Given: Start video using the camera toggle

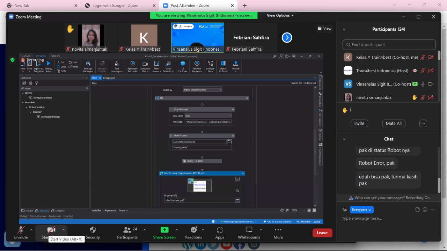Looking at the screenshot, I should click(x=51, y=230).
